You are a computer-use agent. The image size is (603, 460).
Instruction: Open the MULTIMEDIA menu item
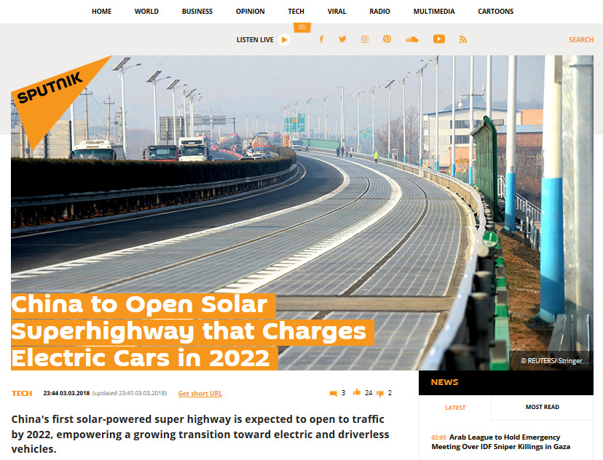[x=434, y=12]
